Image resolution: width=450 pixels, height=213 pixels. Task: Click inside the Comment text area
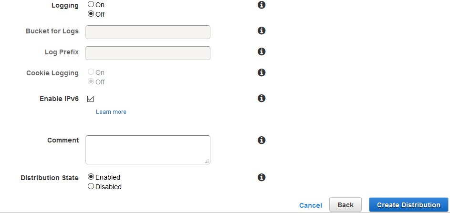148,150
